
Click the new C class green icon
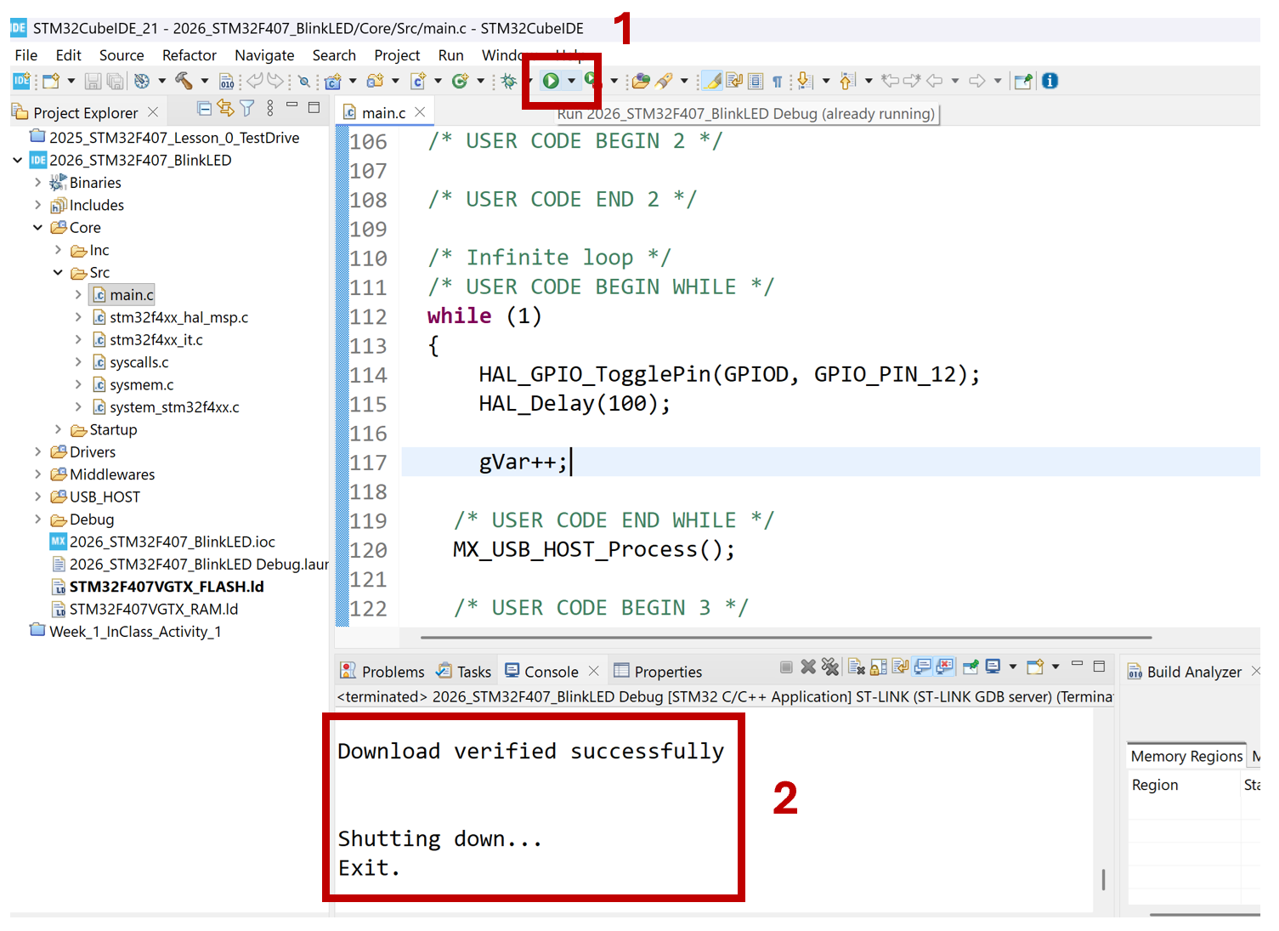460,81
